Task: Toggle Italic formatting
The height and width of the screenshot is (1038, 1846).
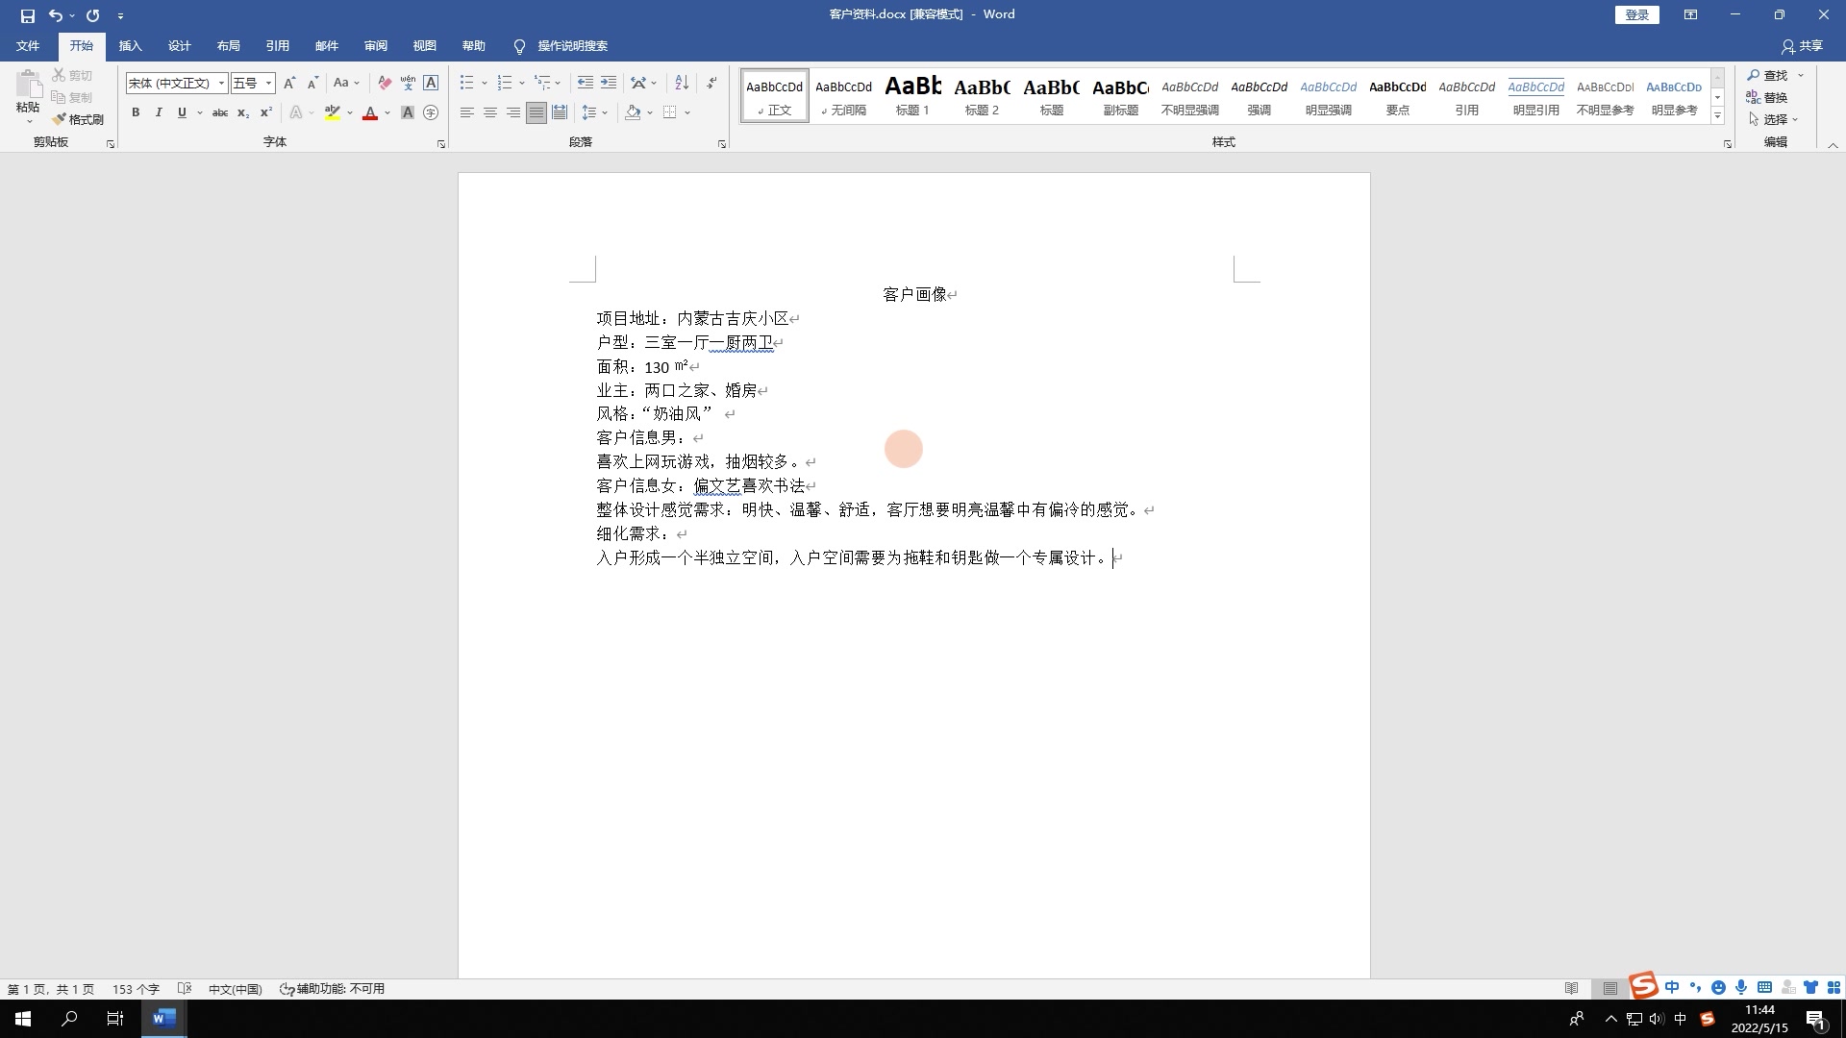Action: click(159, 112)
